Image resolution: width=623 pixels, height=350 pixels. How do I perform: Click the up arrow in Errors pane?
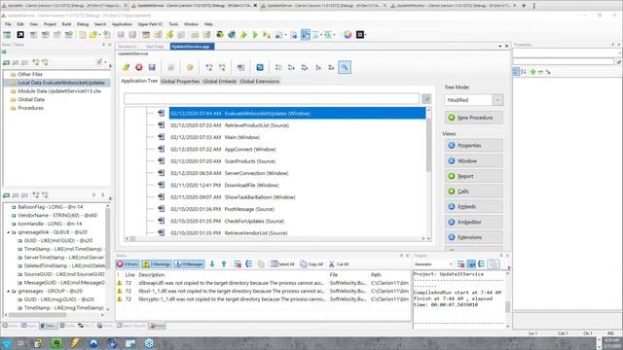(224, 263)
